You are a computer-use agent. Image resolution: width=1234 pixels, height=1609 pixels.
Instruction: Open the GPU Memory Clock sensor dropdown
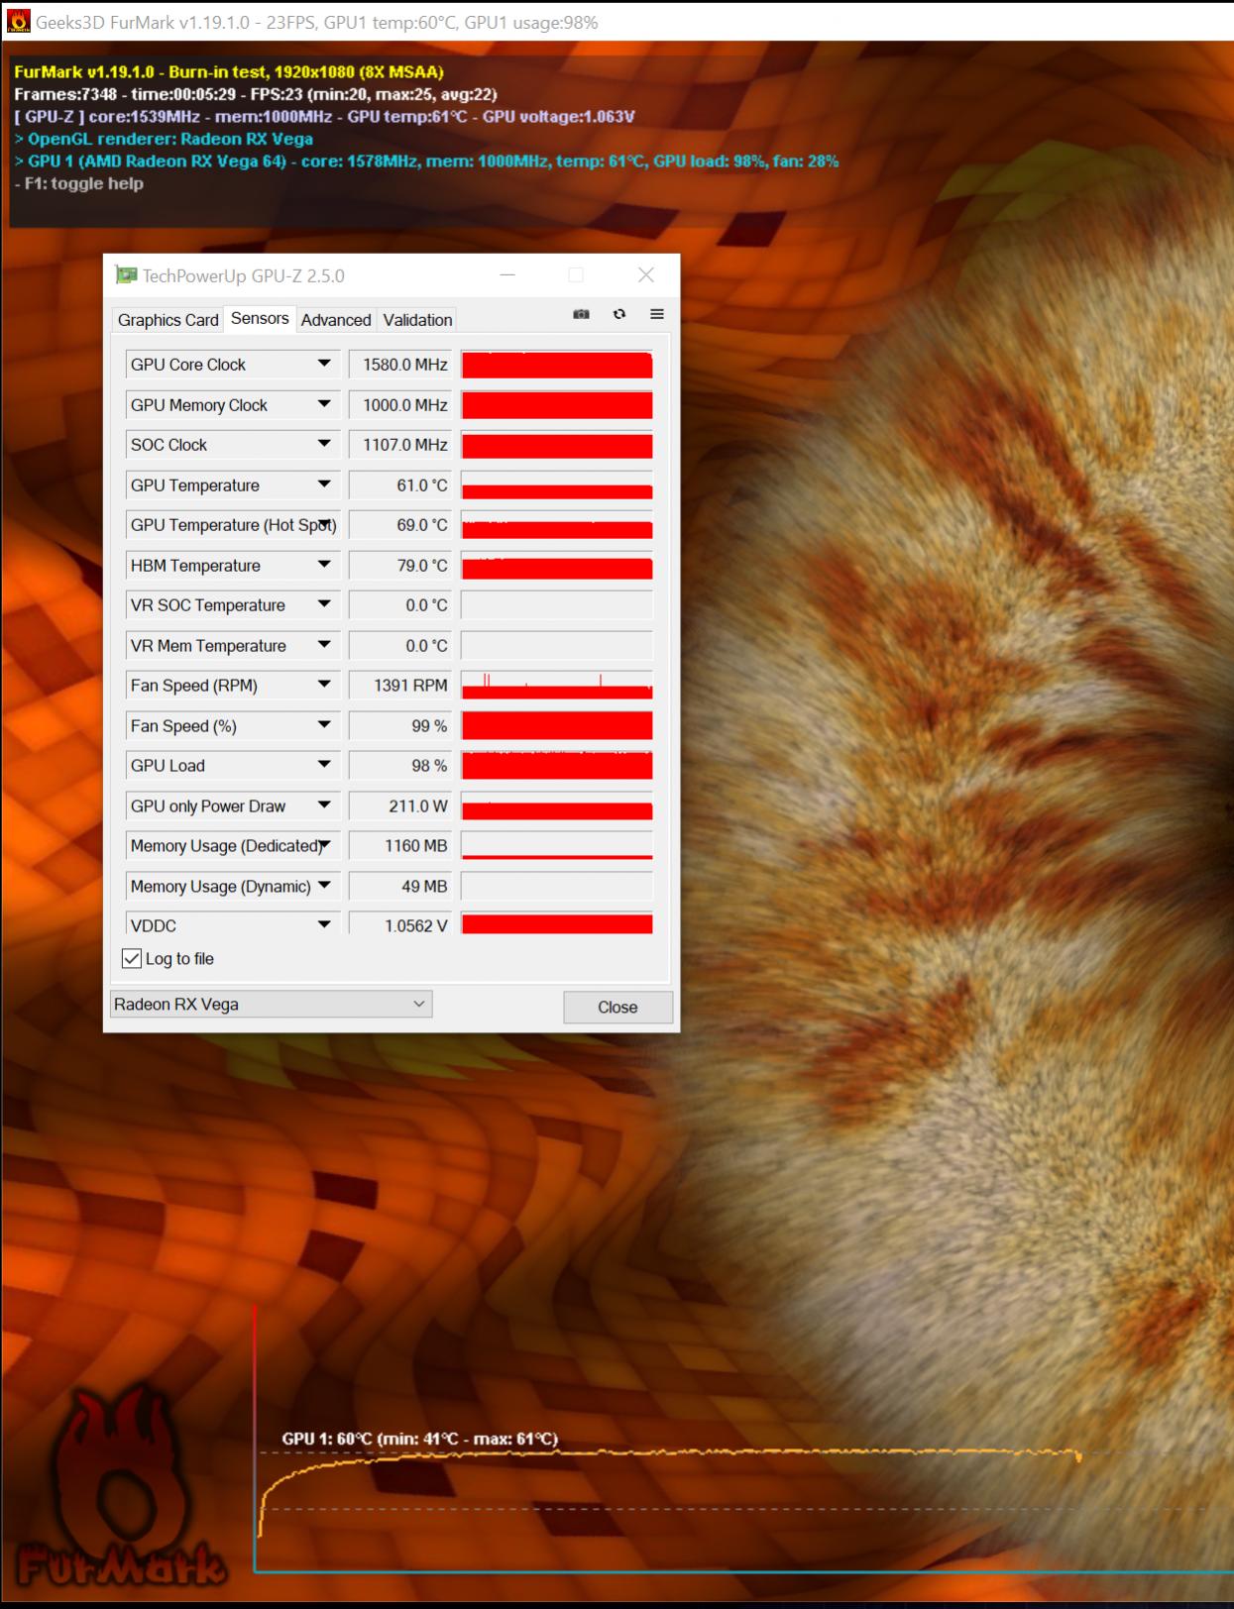click(324, 404)
